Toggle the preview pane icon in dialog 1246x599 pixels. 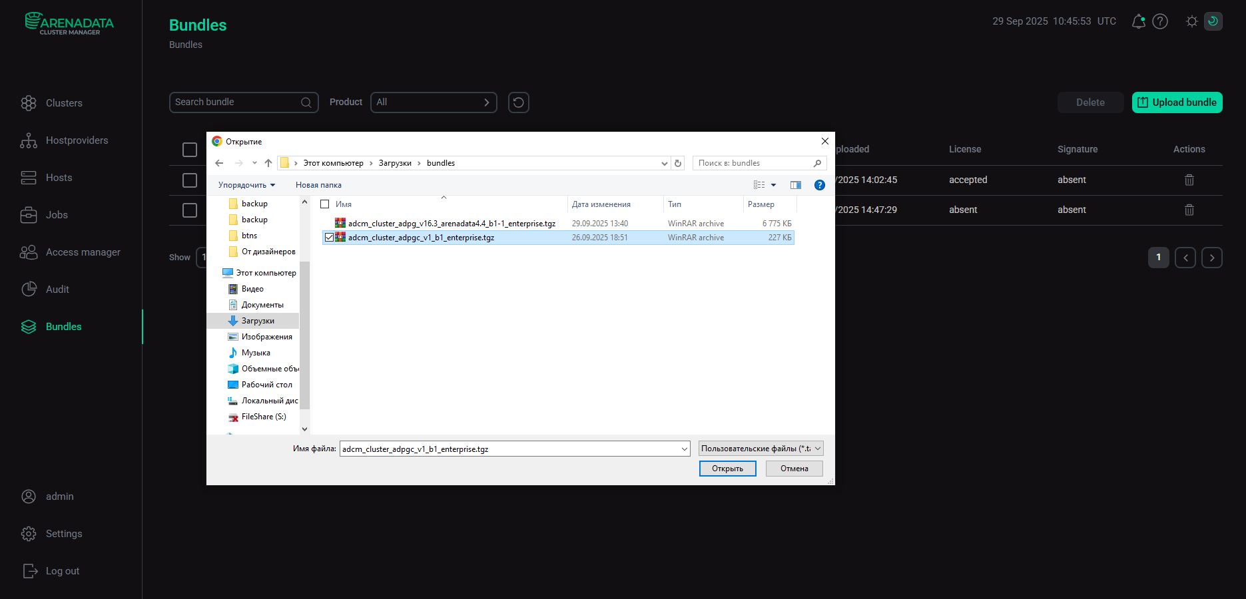click(x=795, y=185)
